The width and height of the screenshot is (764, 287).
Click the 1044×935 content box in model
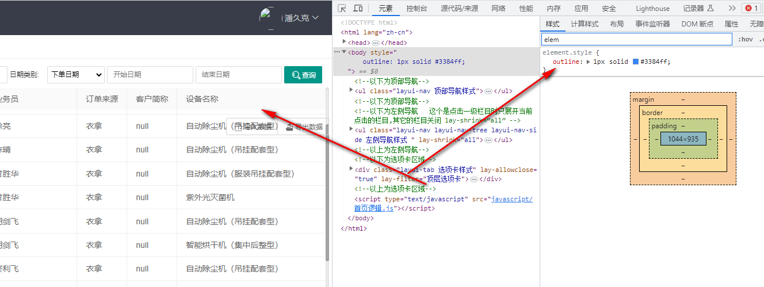pyautogui.click(x=683, y=139)
